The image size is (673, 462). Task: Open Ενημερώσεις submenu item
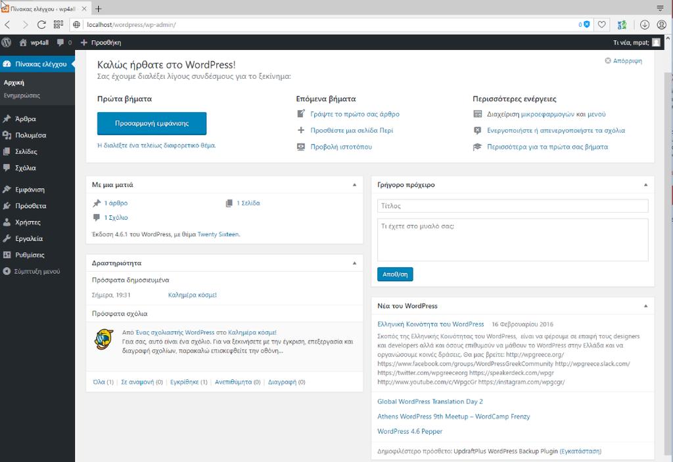(22, 96)
